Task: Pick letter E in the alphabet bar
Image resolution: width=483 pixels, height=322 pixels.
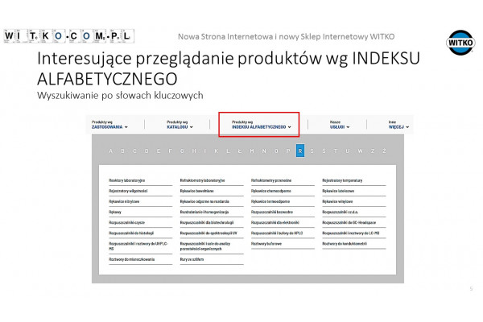Action: pyautogui.click(x=159, y=151)
